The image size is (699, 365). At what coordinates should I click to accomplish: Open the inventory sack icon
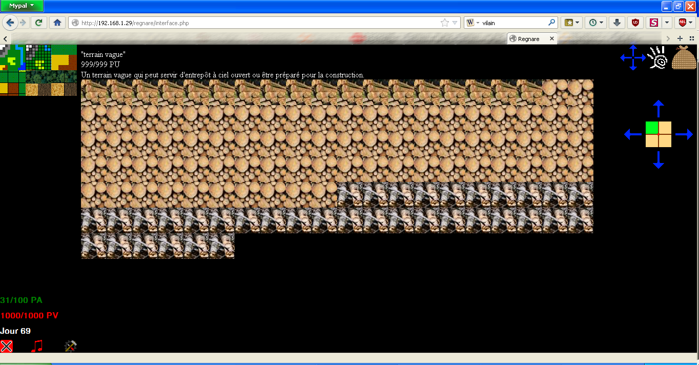coord(684,57)
